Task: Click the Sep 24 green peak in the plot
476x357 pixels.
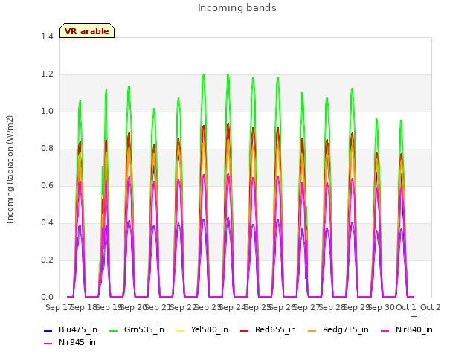Action: 228,74
